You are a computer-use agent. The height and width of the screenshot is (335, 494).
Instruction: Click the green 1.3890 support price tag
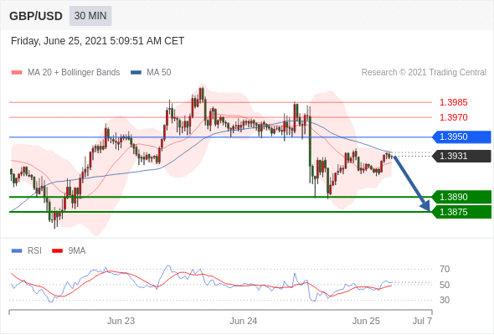click(461, 197)
